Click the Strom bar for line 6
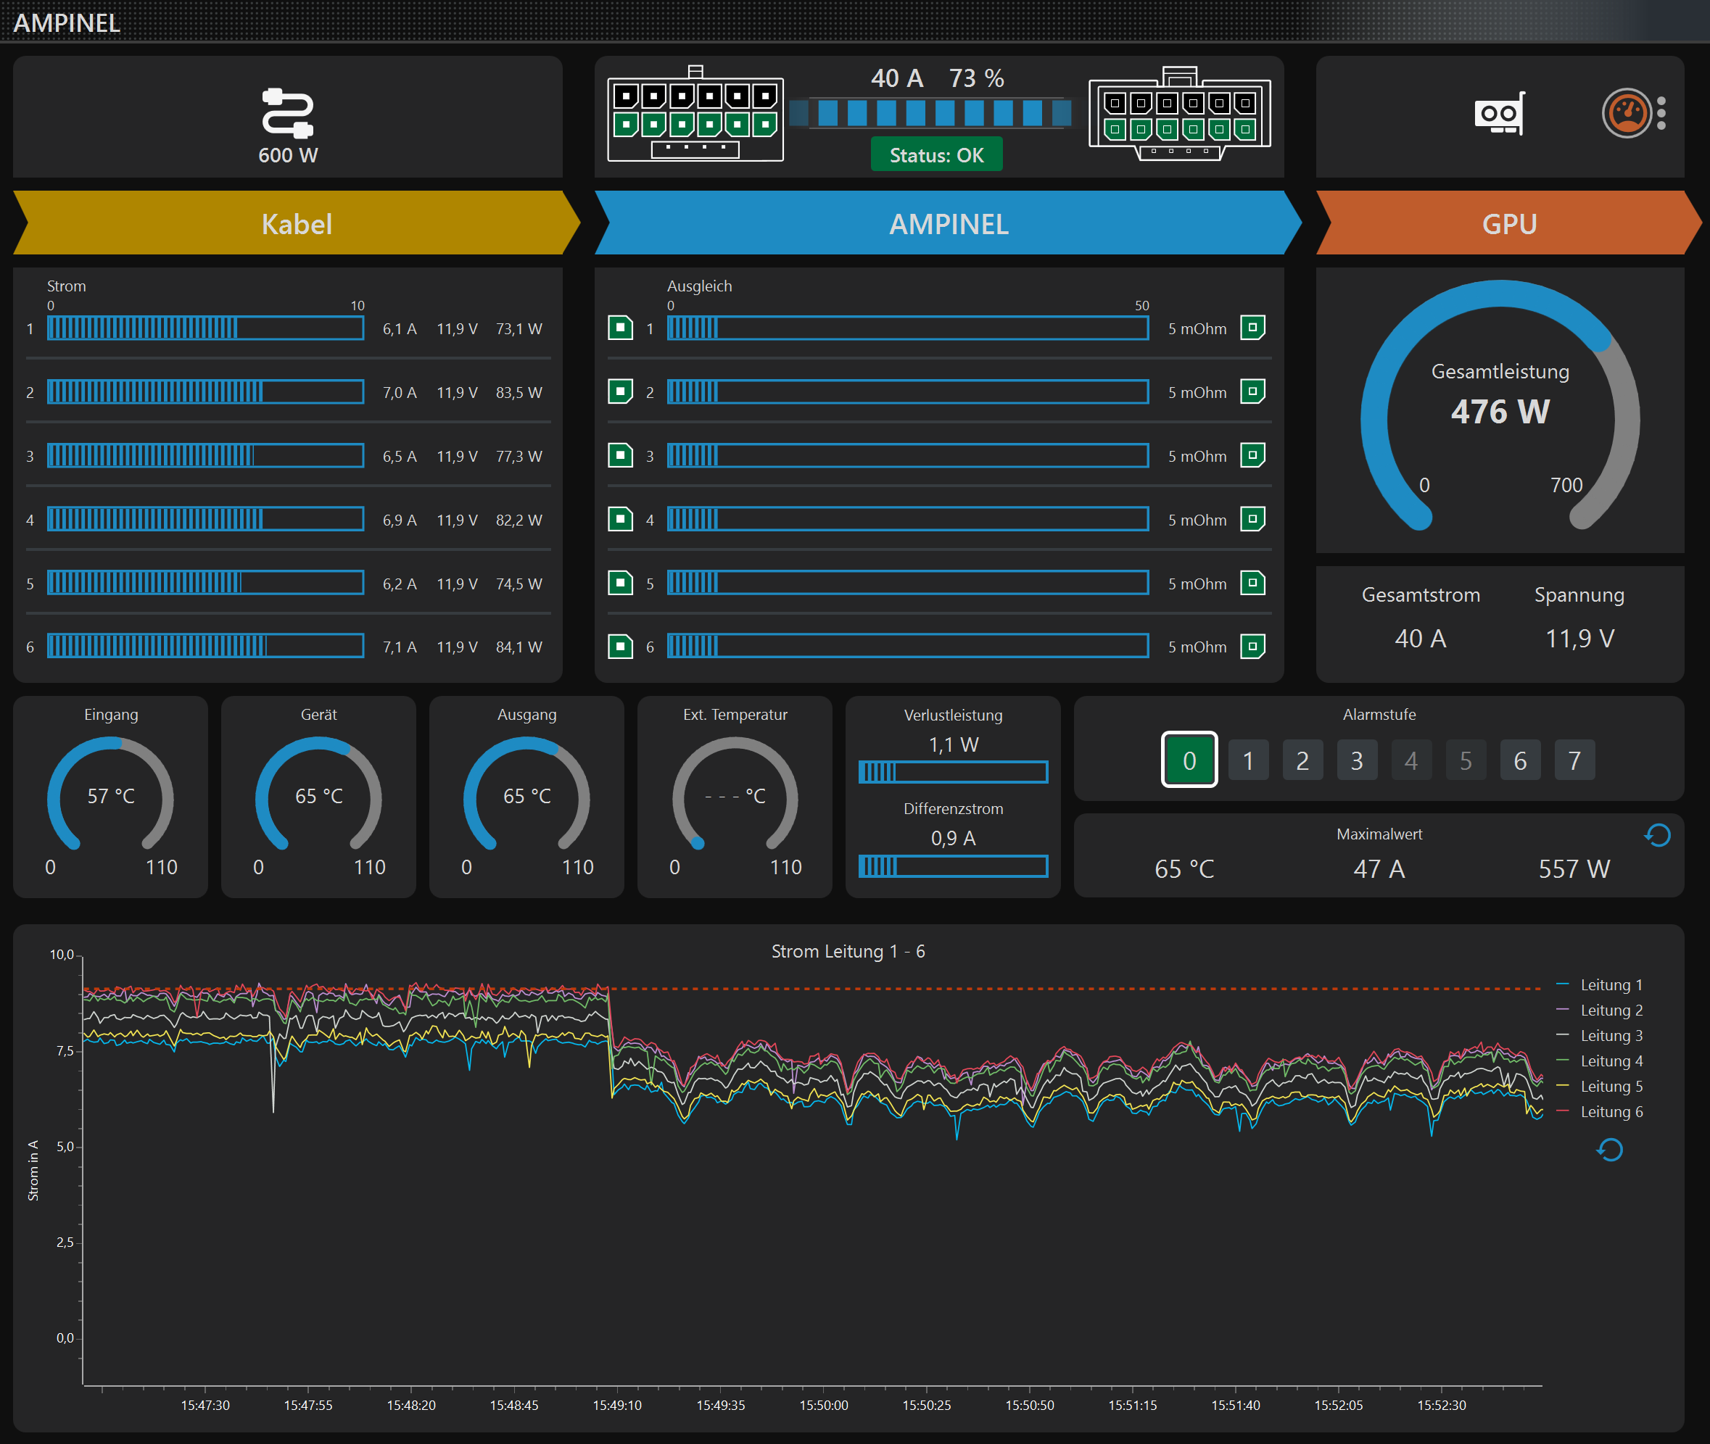The height and width of the screenshot is (1444, 1710). pos(205,647)
